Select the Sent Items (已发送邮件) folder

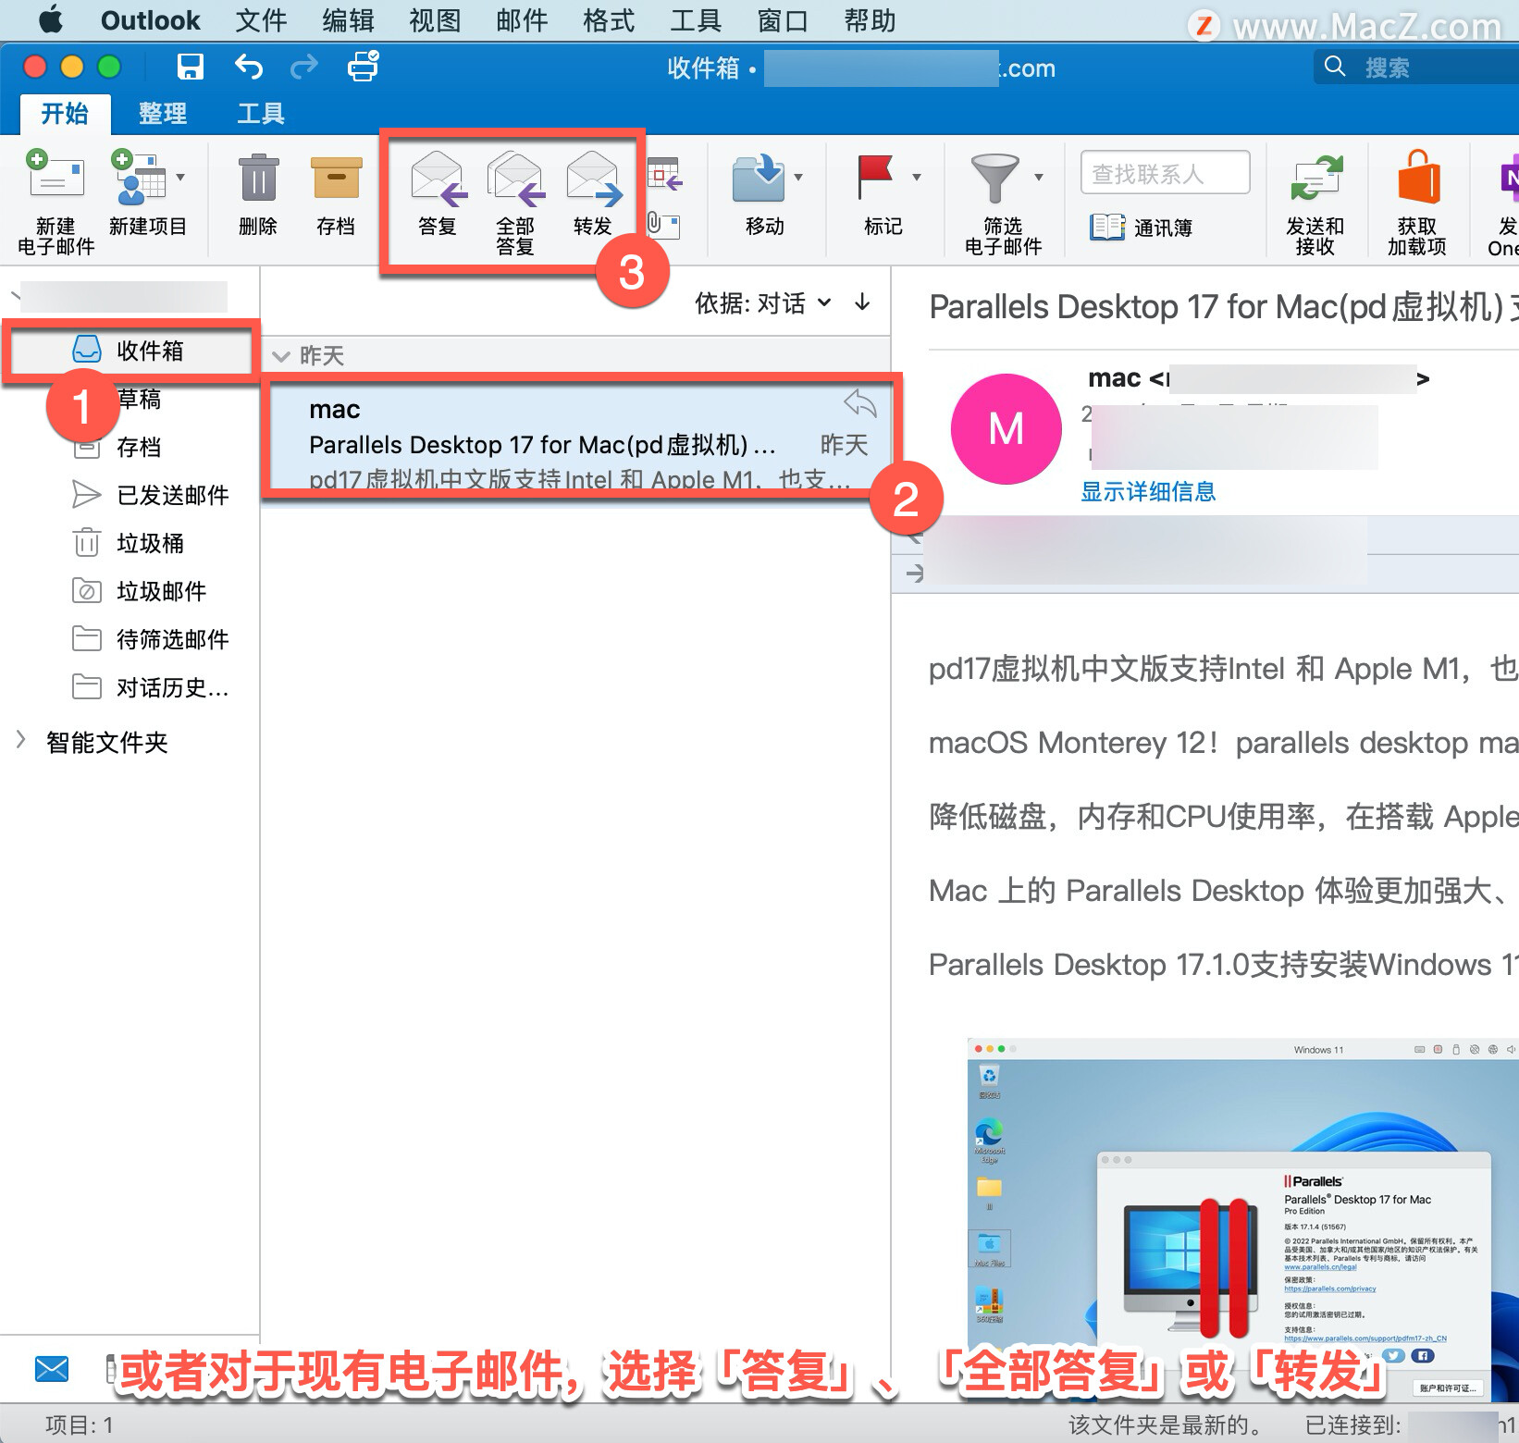[x=148, y=495]
